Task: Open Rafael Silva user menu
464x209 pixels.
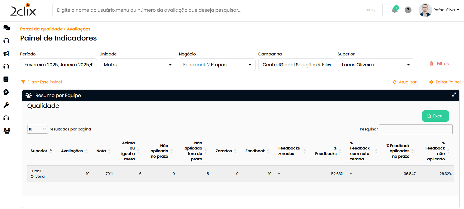Action: (x=446, y=10)
